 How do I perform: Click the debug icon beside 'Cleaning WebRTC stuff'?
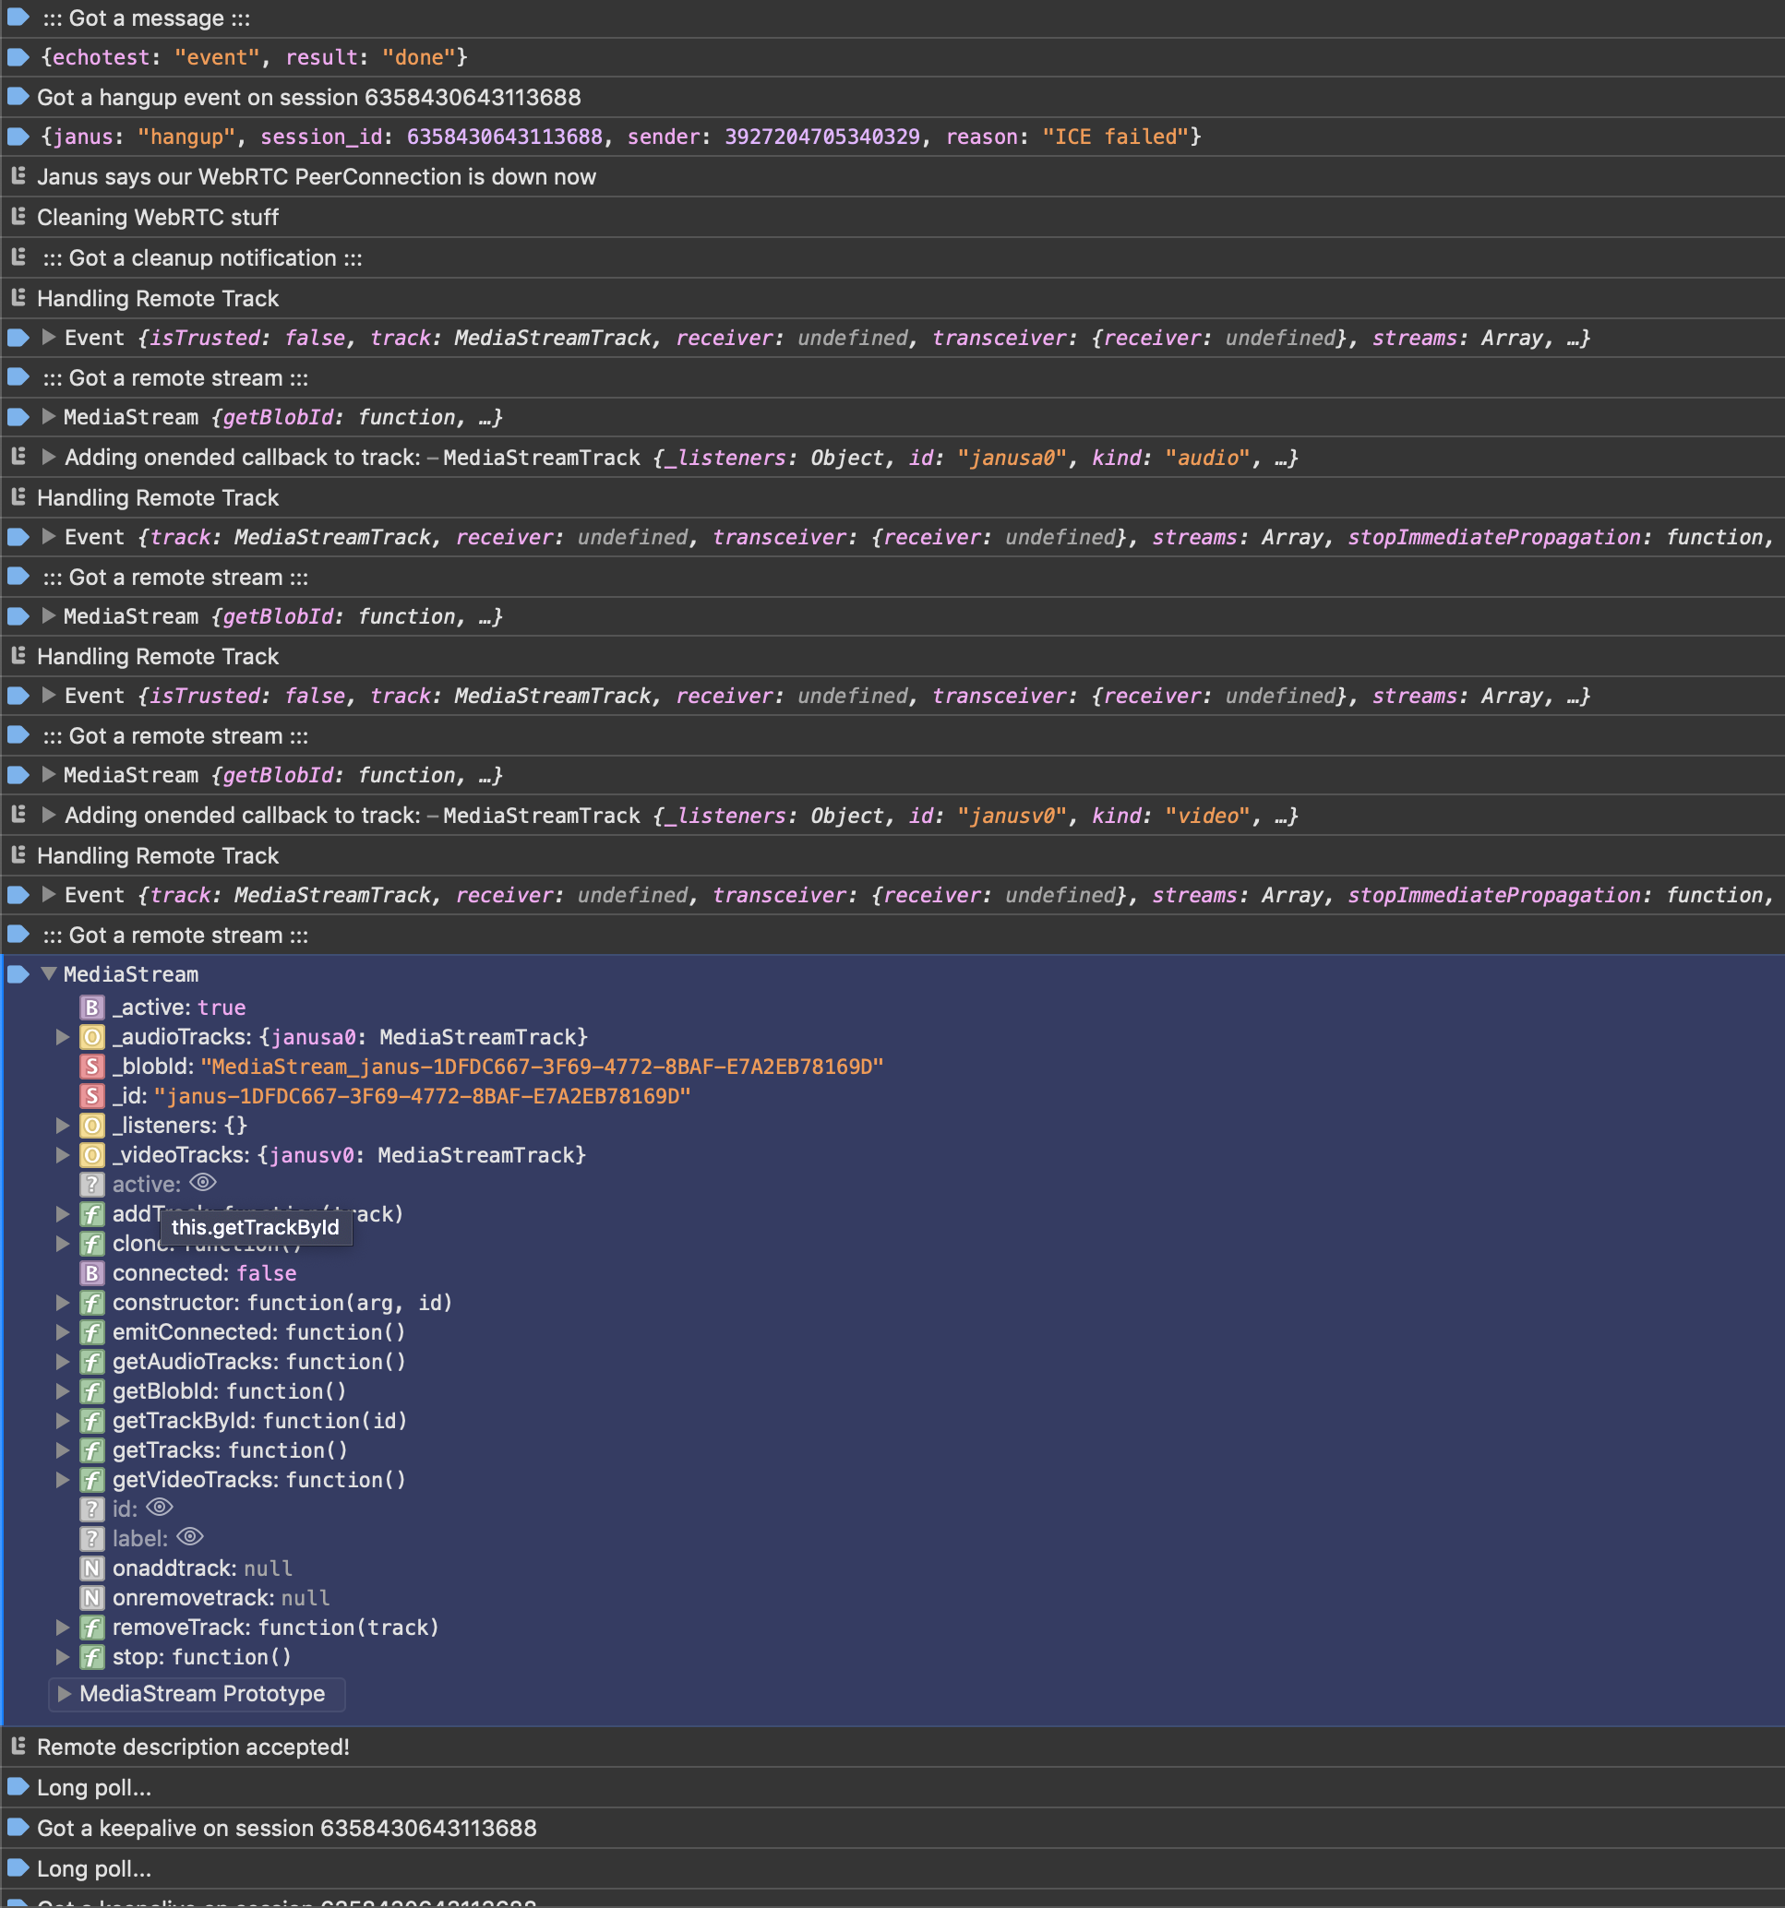click(18, 216)
